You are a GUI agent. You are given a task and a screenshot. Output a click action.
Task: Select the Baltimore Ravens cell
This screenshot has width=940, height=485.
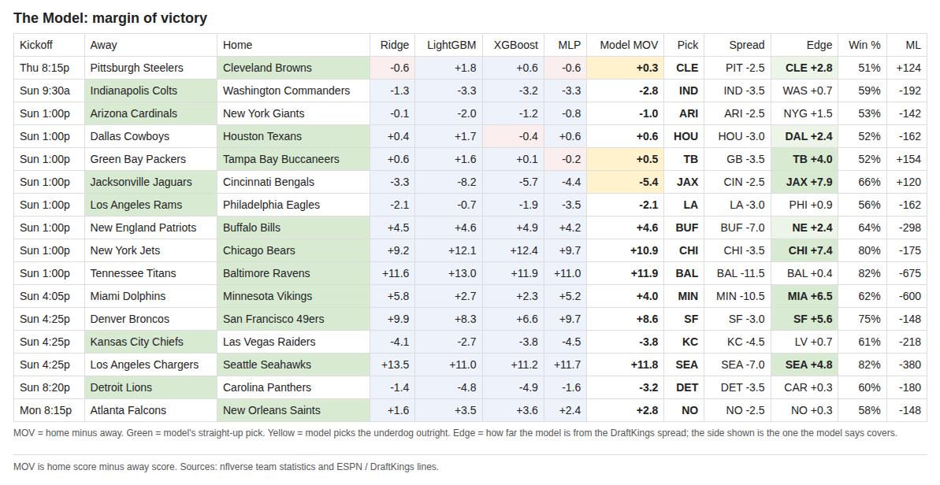293,273
